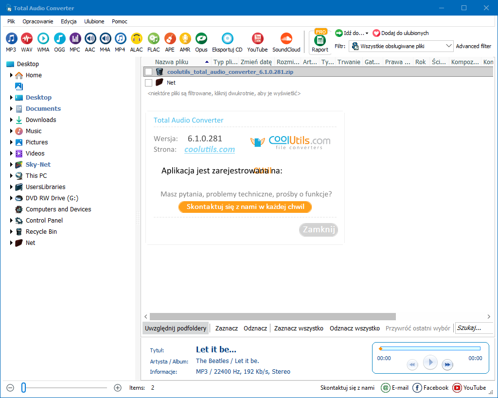This screenshot has width=498, height=398.
Task: Sort by Nazwa pliku column header
Action: pyautogui.click(x=177, y=62)
